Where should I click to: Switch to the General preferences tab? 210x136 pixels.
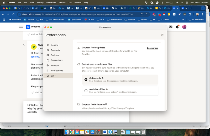pos(54,45)
